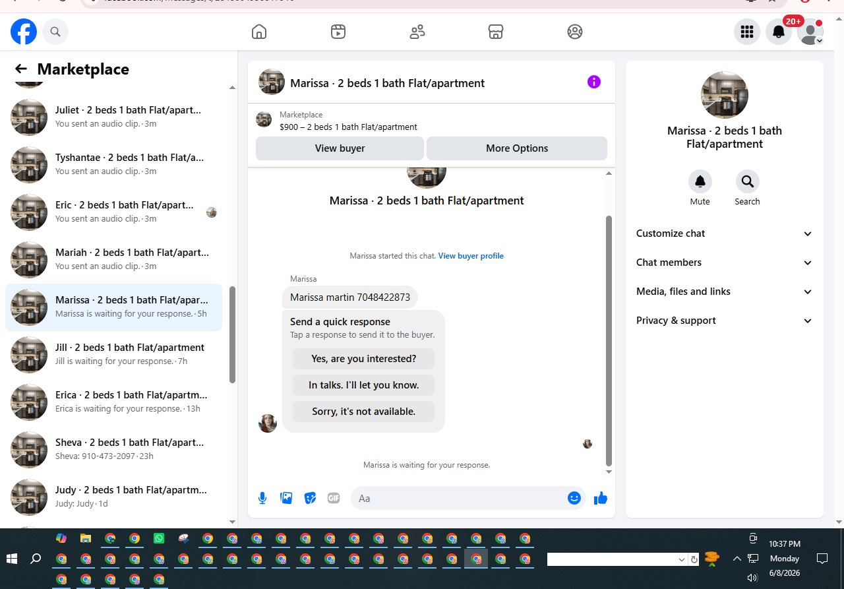Image resolution: width=844 pixels, height=589 pixels.
Task: Open the View buyer profile link
Action: pyautogui.click(x=471, y=256)
